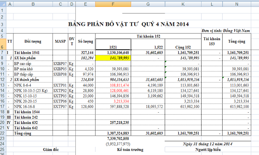Click cell BP mùa khô
Screen dimensions: 259x155
pos(33,69)
